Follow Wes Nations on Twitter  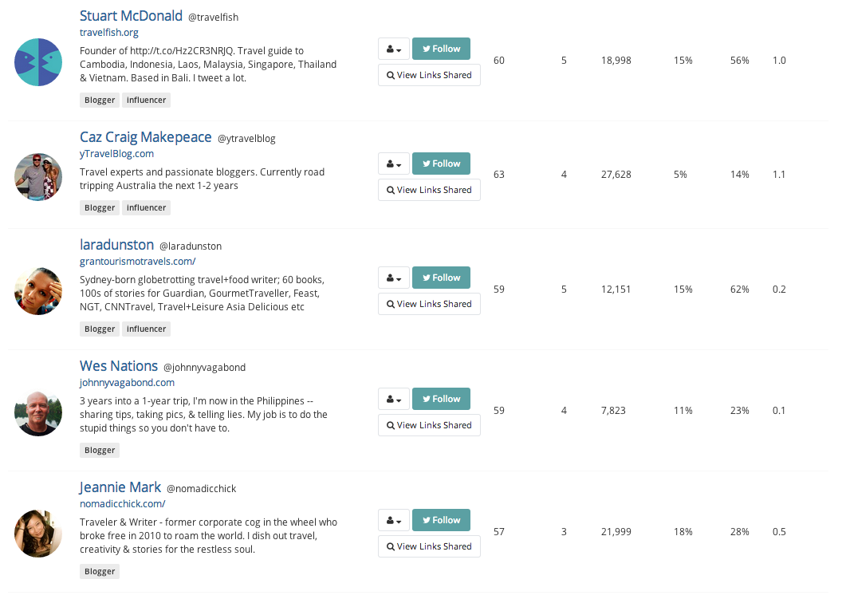(441, 399)
